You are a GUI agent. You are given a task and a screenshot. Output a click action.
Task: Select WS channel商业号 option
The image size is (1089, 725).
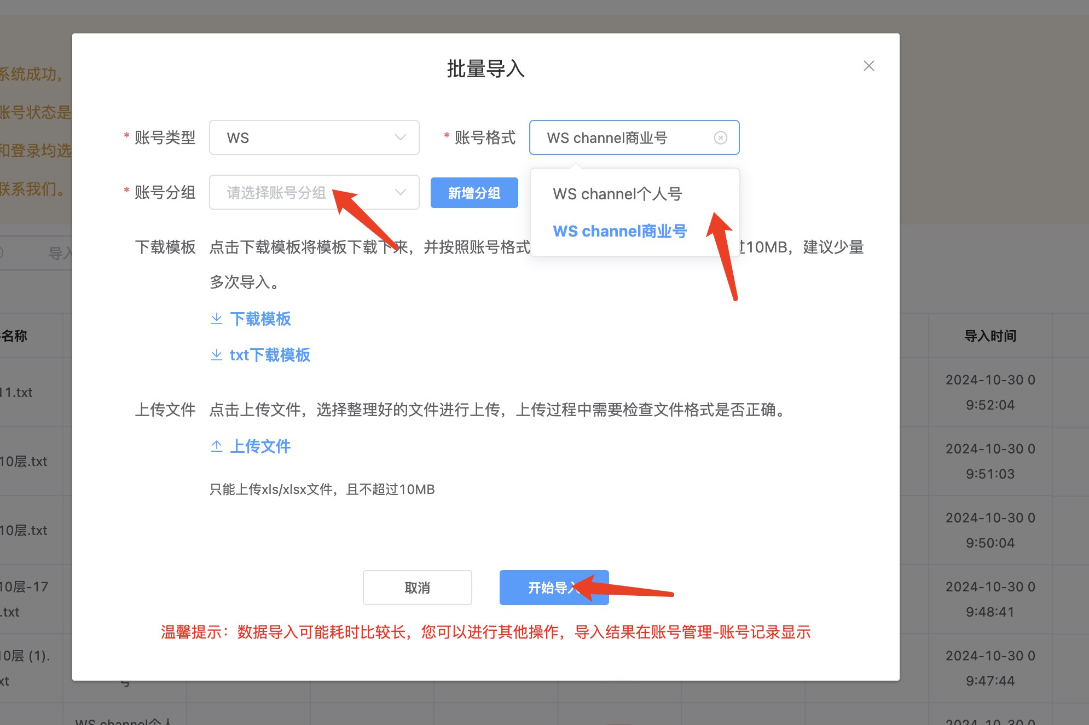pos(619,231)
